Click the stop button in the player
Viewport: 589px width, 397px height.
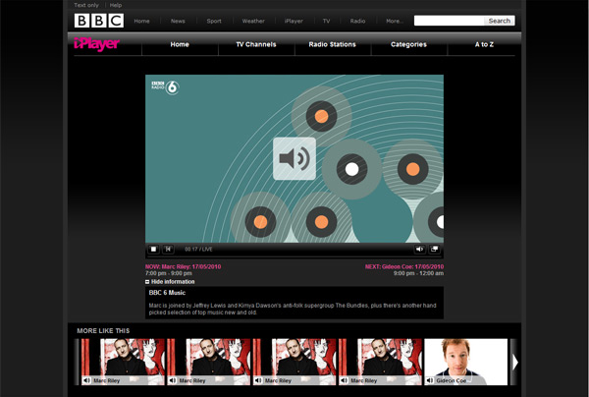pos(153,249)
